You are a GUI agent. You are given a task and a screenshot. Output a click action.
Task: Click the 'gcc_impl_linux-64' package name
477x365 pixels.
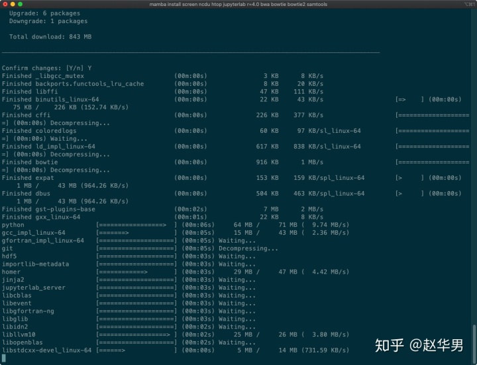pos(34,233)
